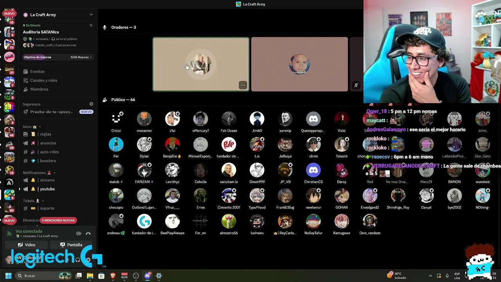Open sMercury7 audience member avatar
Viewport: 501px width, 282px height.
pos(200,119)
